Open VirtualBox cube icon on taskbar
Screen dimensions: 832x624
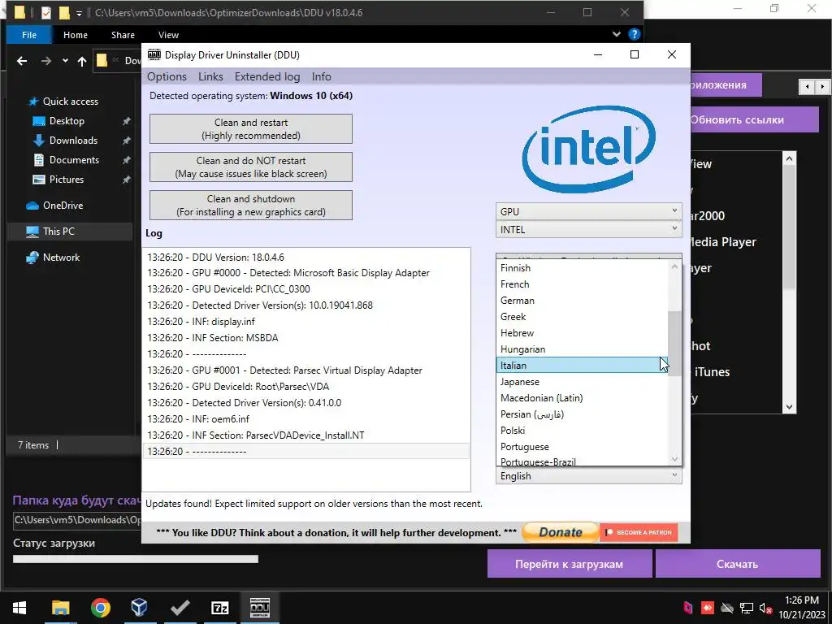[x=140, y=608]
